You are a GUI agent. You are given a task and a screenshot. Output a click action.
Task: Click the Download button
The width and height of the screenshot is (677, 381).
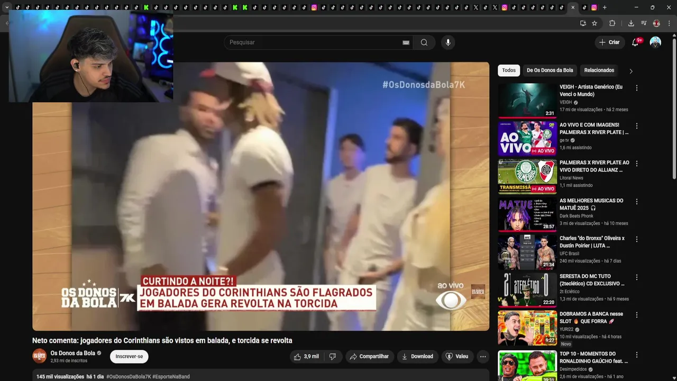click(418, 357)
